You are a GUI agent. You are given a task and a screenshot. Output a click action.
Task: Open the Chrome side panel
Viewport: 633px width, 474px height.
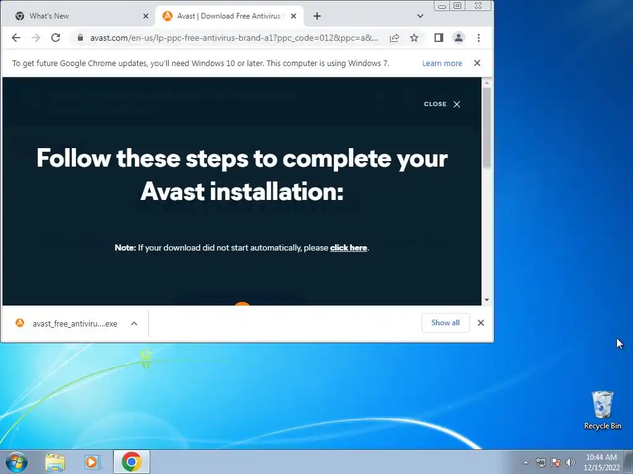click(x=439, y=38)
